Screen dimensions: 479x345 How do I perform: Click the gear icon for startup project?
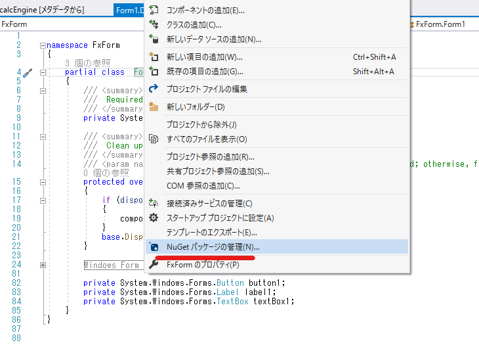[154, 218]
